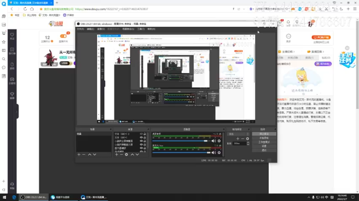
Task: Enable Studio Mode in OBS Controls
Action: (264, 142)
